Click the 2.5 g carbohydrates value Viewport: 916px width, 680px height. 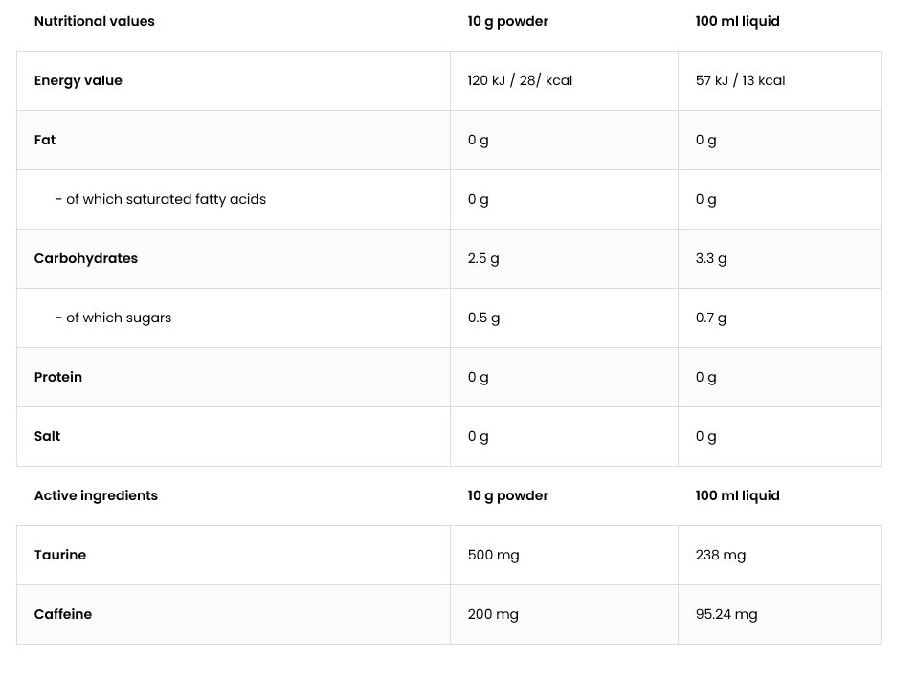[483, 258]
